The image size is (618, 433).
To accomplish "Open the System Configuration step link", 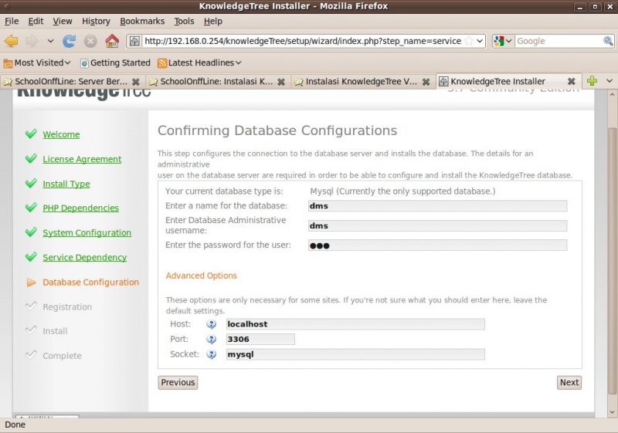I will point(87,233).
